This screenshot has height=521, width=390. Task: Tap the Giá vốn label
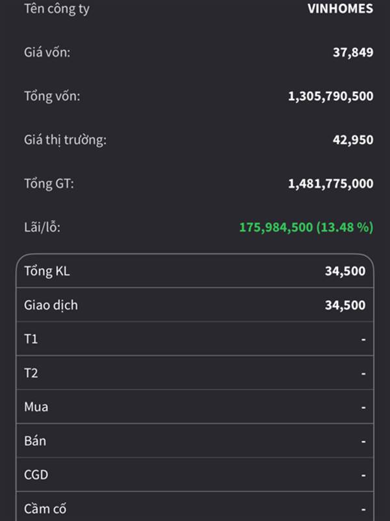[47, 52]
